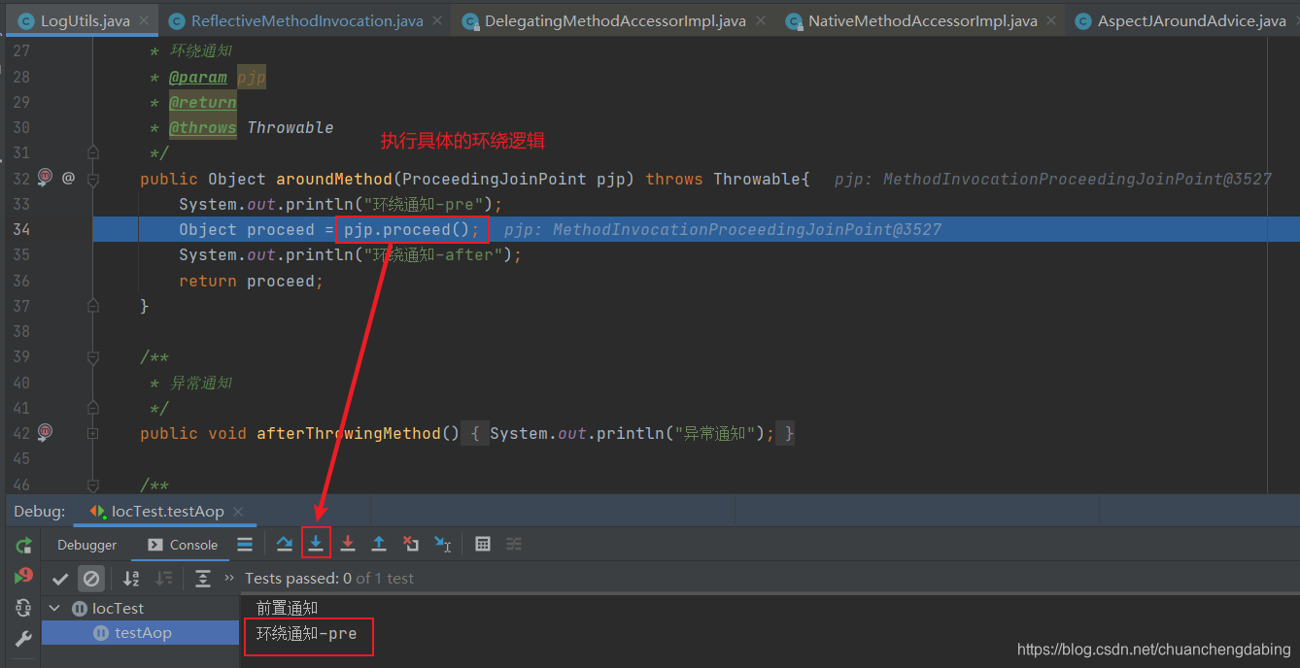Click the paused status icon beside testAop
The height and width of the screenshot is (668, 1300).
[101, 633]
